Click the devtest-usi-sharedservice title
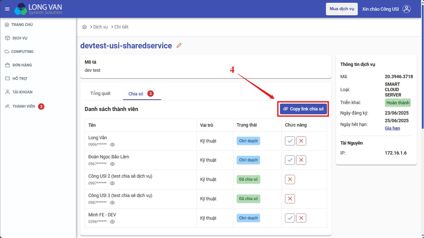 pos(126,46)
